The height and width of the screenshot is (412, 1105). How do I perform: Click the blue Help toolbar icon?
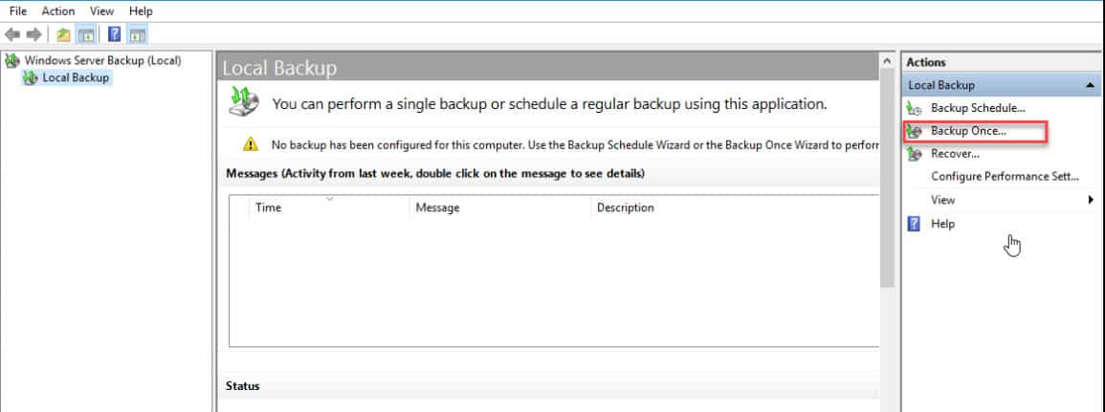(114, 33)
